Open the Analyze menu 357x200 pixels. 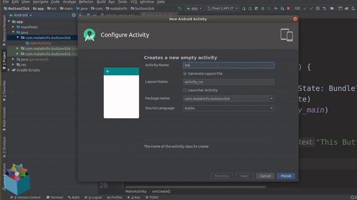tap(69, 2)
